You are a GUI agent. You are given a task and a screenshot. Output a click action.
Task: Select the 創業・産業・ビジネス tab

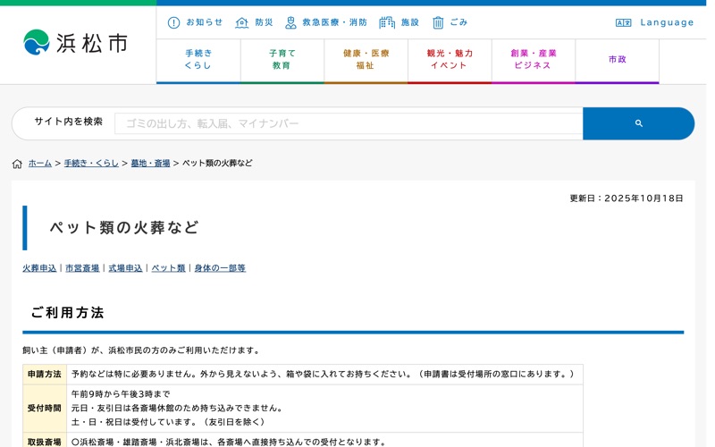pyautogui.click(x=533, y=59)
